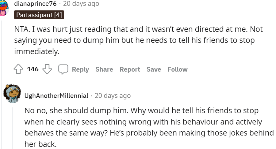Downvote dianaprince76's comment
The width and height of the screenshot is (276, 149).
pyautogui.click(x=47, y=69)
